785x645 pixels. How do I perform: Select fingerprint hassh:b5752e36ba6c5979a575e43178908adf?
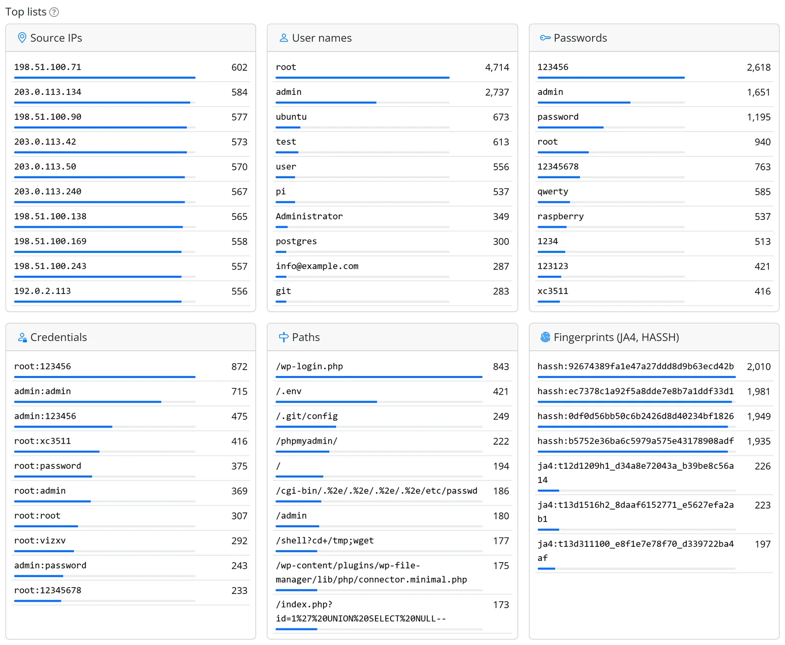coord(635,441)
